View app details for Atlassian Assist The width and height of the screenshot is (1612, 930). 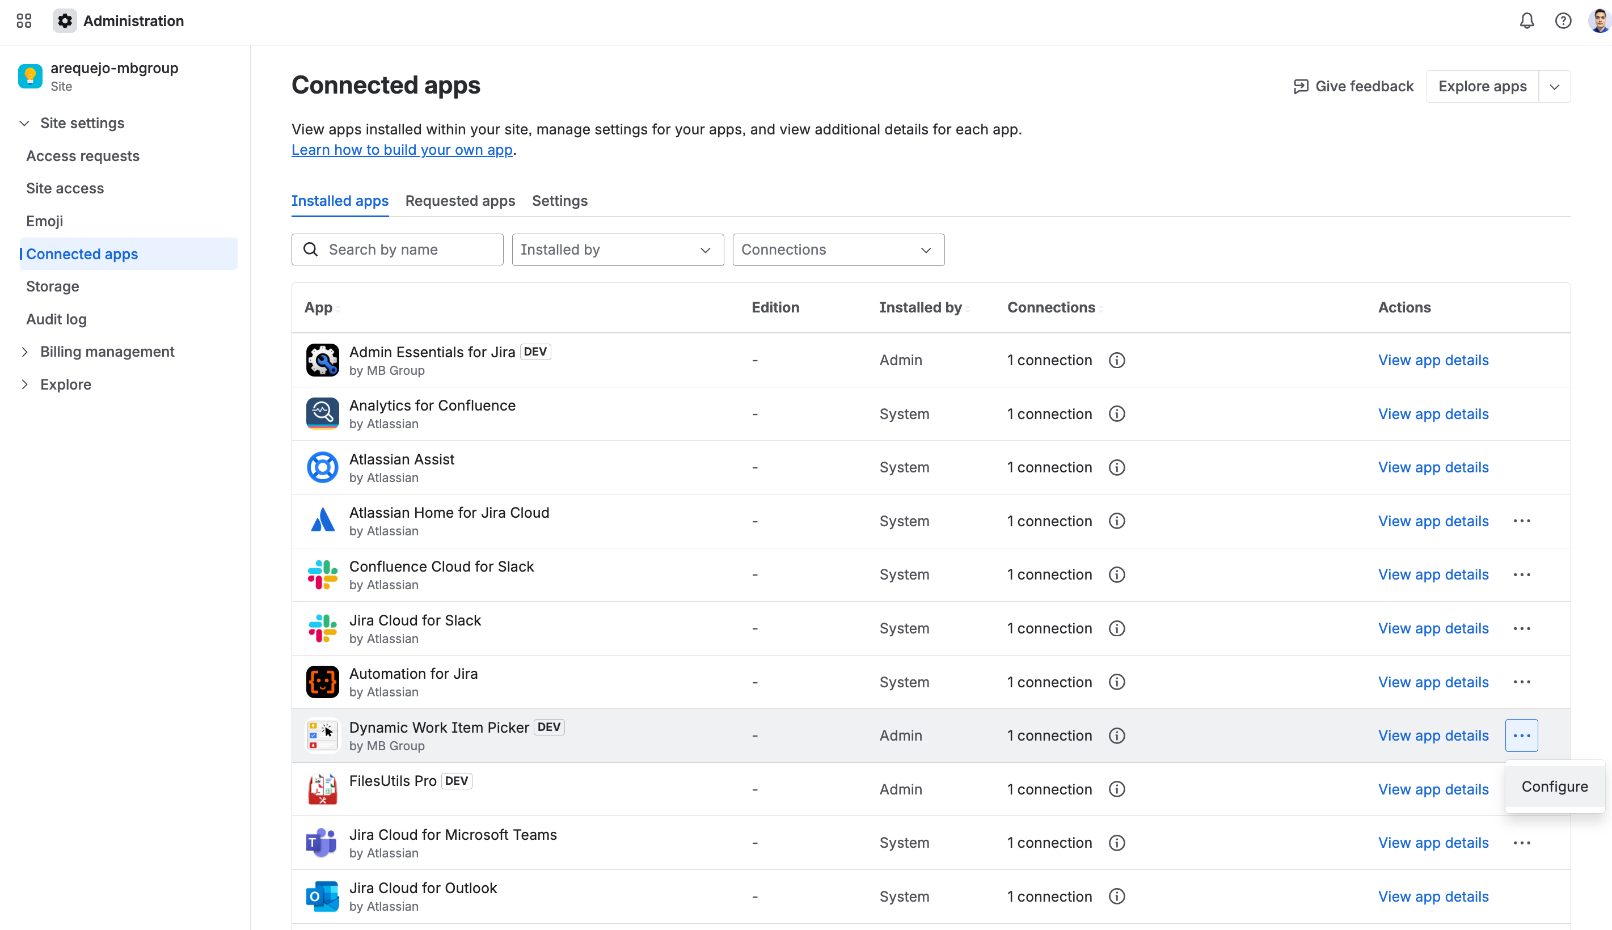tap(1433, 468)
